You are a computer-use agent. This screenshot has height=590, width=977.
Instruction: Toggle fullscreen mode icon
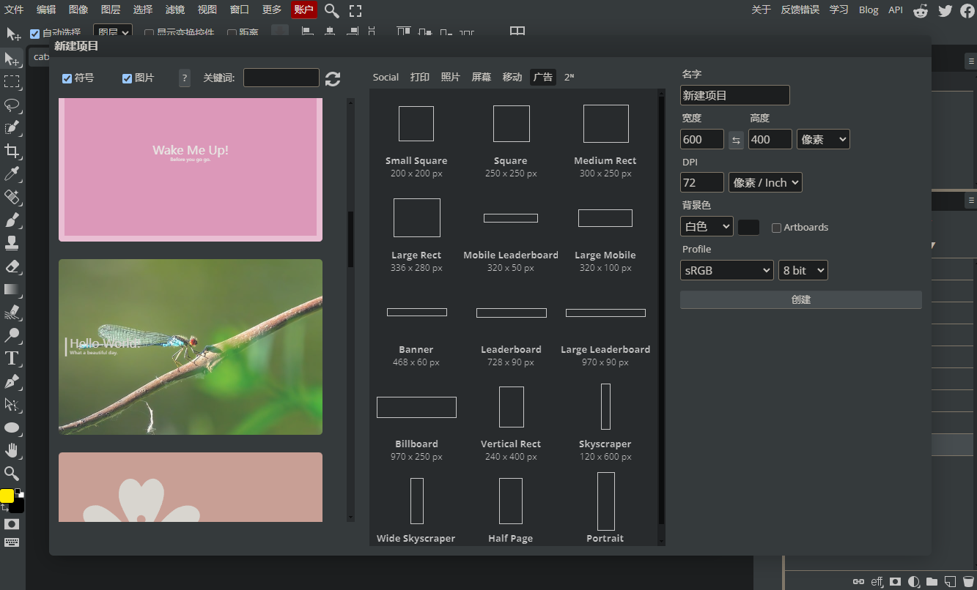coord(355,10)
